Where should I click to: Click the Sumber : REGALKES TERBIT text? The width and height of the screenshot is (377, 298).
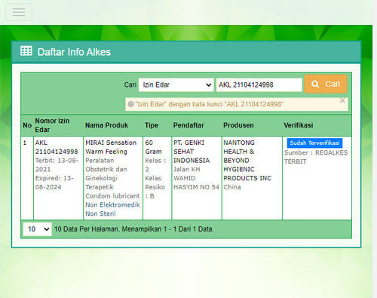click(x=316, y=157)
